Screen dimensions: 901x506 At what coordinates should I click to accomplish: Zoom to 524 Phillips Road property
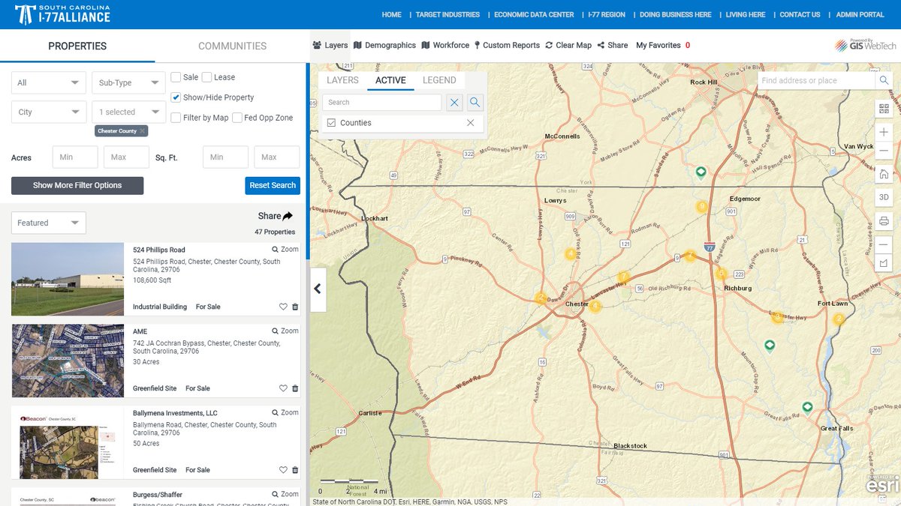tap(285, 249)
